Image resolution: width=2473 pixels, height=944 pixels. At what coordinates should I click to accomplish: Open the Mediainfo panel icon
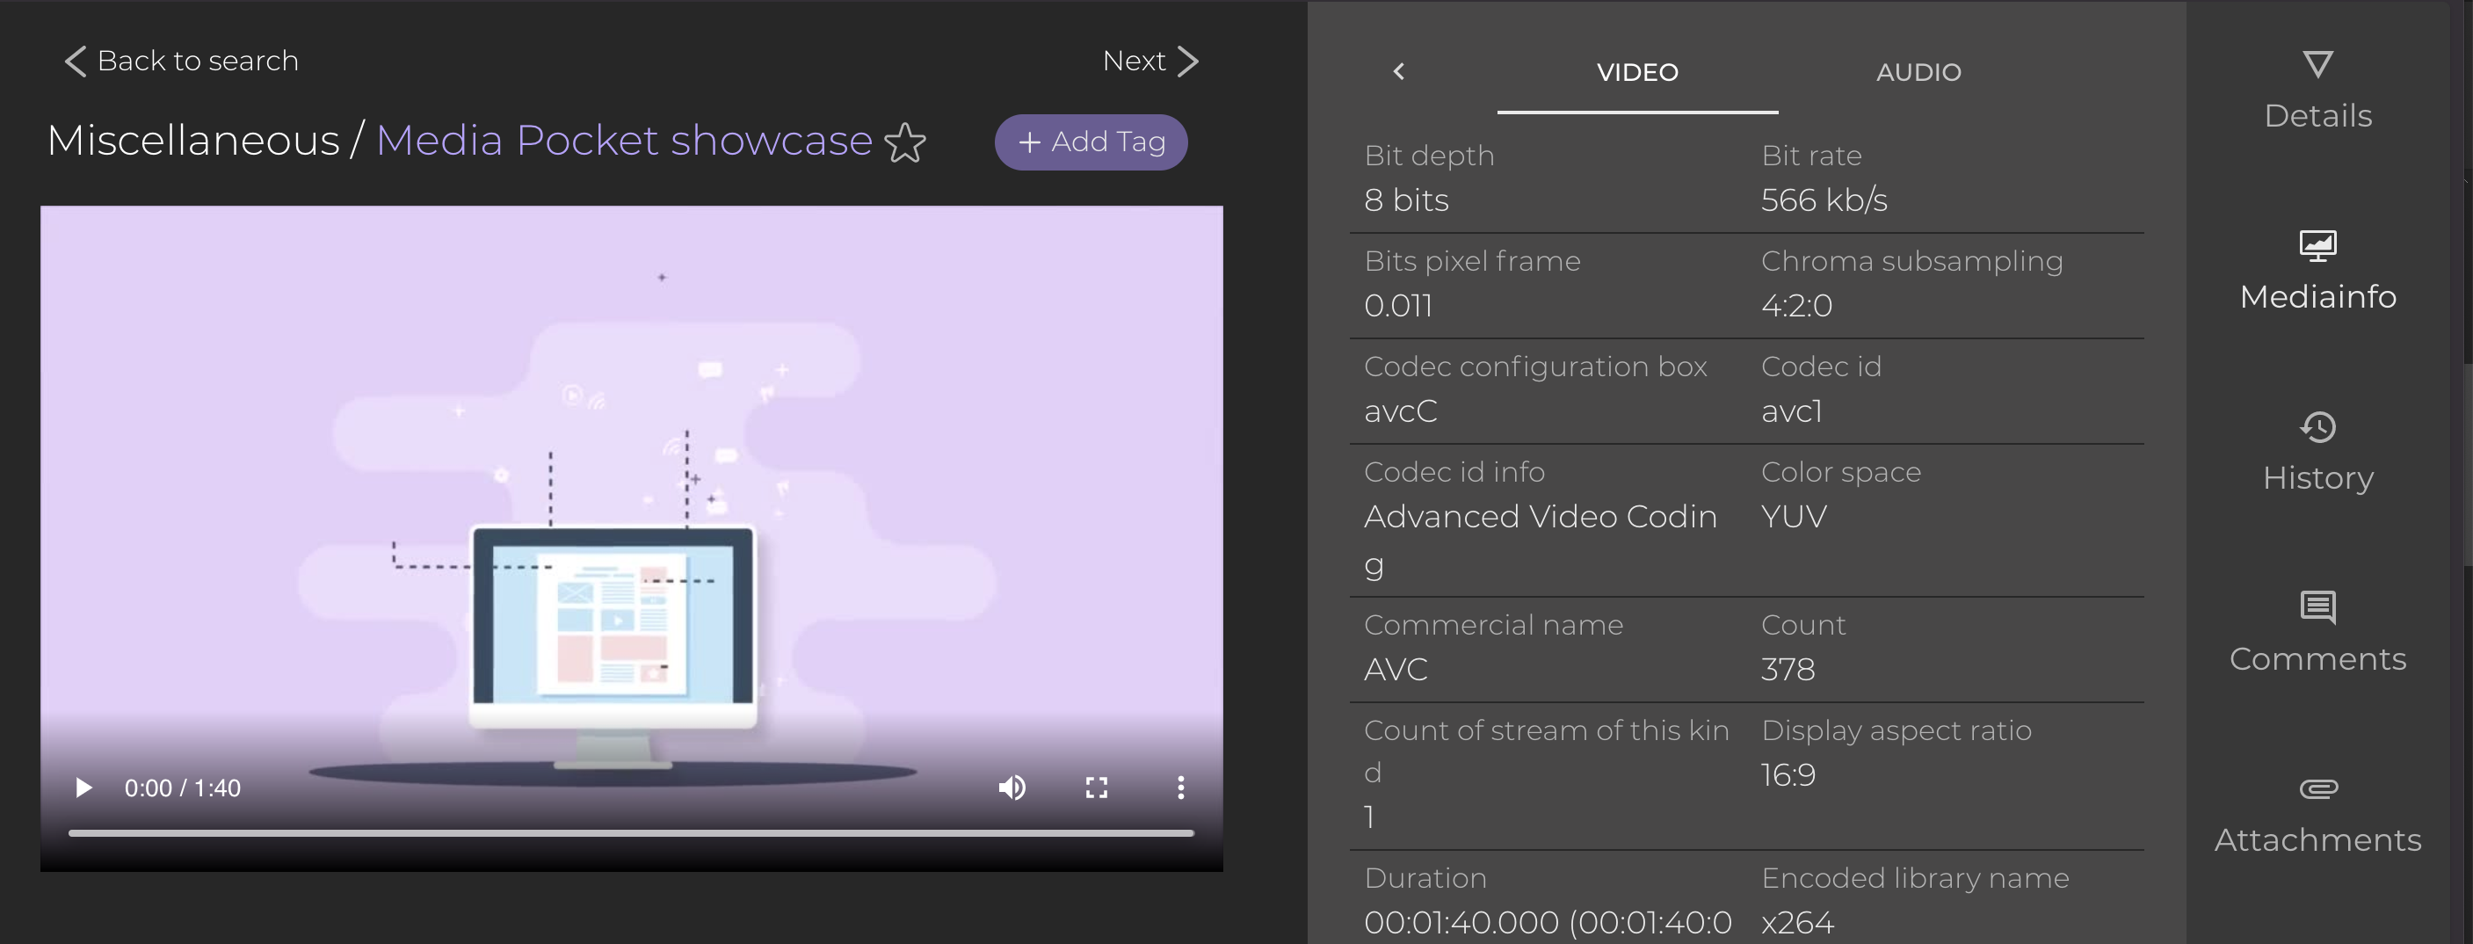(2317, 246)
